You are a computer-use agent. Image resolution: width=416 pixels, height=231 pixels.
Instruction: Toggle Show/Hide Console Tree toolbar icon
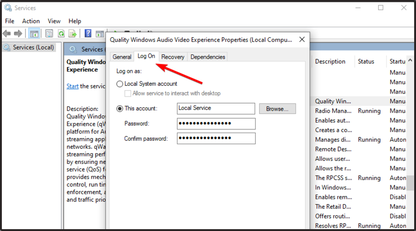[x=34, y=34]
